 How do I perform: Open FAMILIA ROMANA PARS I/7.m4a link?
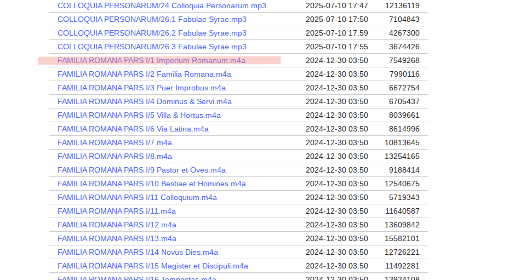coord(115,142)
